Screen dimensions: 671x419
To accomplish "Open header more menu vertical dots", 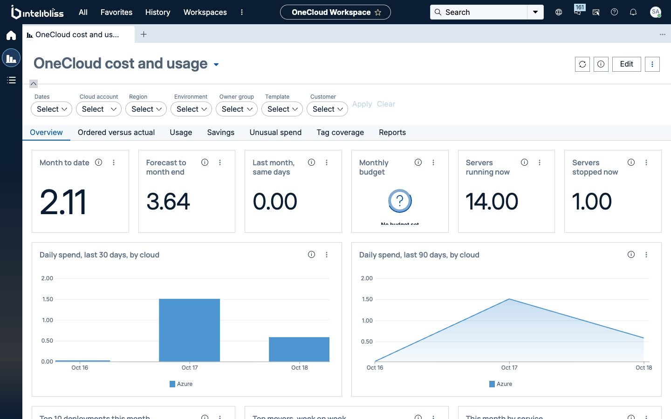I will [242, 12].
